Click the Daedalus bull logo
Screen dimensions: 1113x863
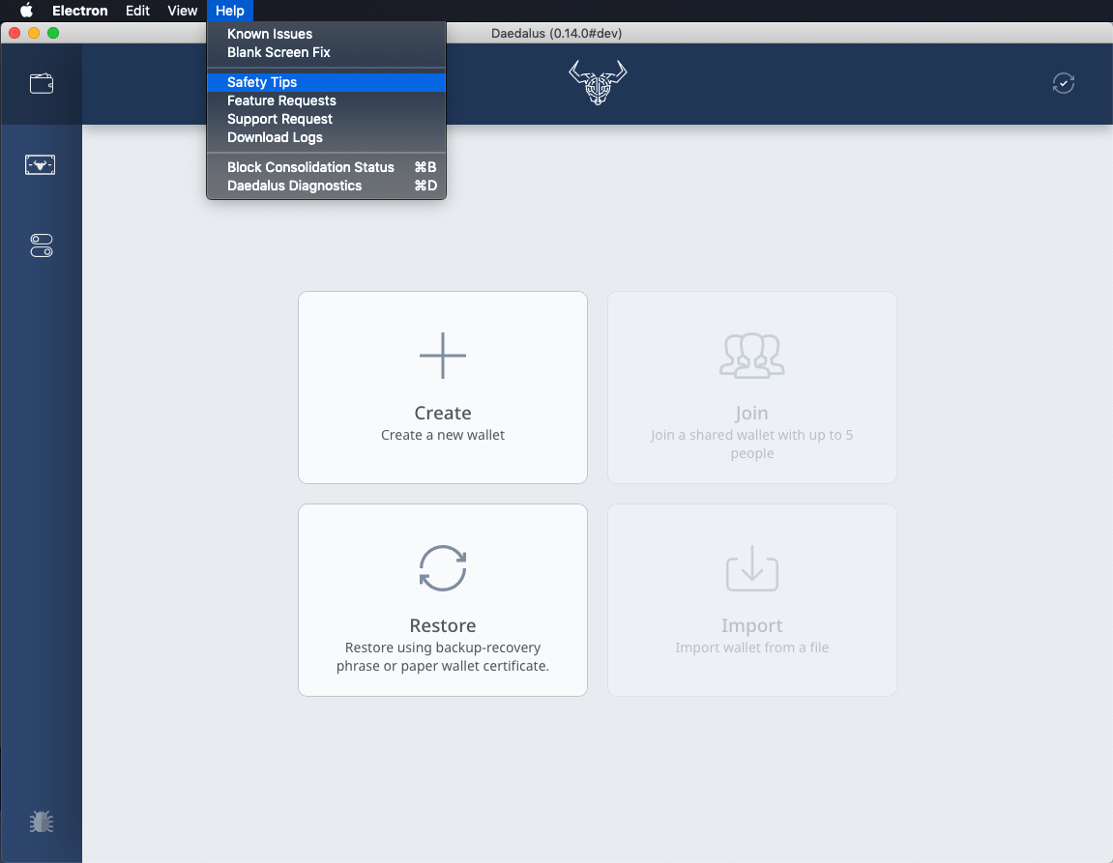point(598,82)
